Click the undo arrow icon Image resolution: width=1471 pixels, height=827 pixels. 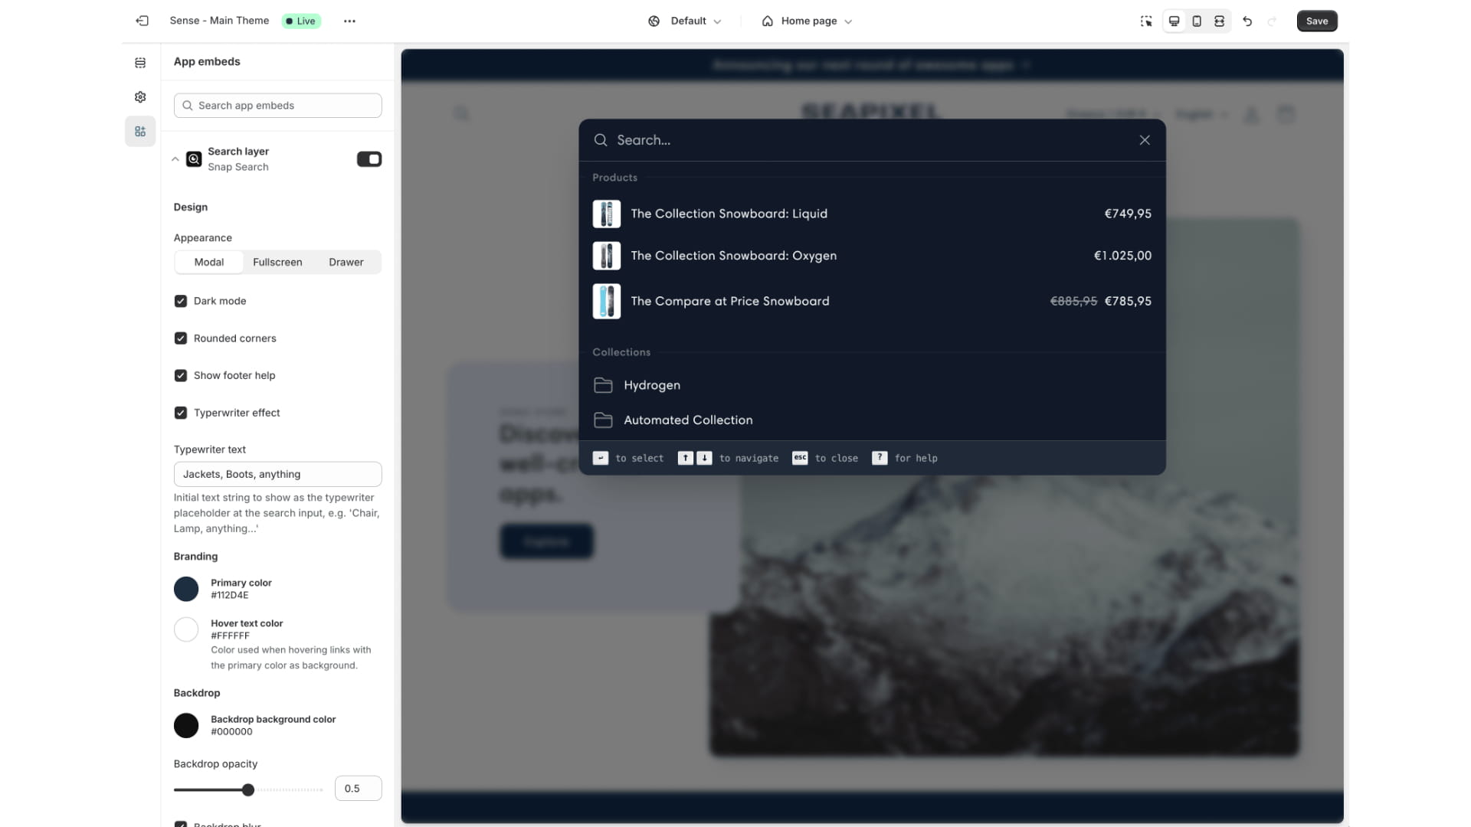1247,20
